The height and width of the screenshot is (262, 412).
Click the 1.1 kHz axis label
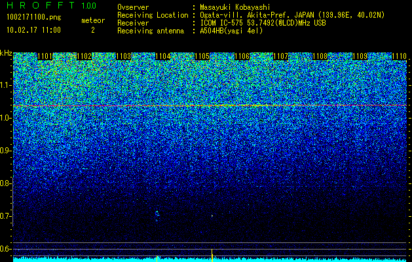6,85
